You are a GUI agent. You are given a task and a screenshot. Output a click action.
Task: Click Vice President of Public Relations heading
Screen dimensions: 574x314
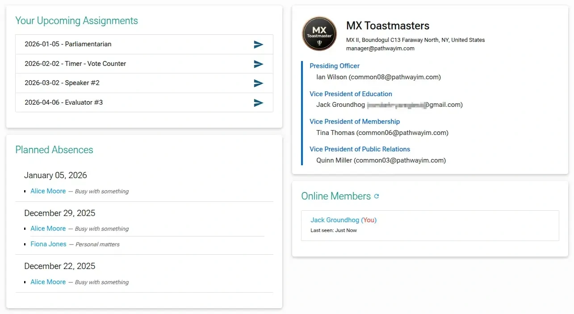[360, 149]
